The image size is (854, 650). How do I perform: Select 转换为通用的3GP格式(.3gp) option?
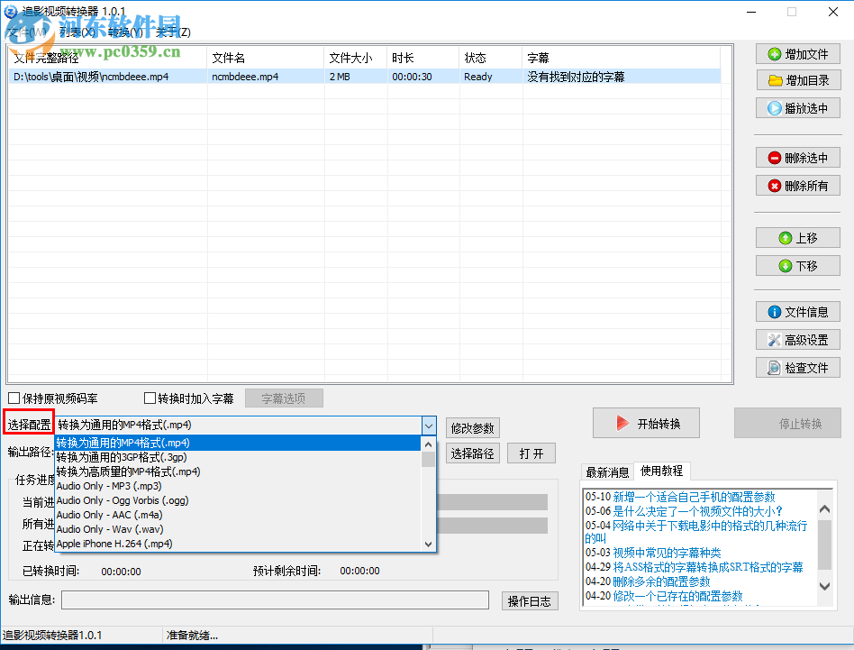tap(239, 457)
